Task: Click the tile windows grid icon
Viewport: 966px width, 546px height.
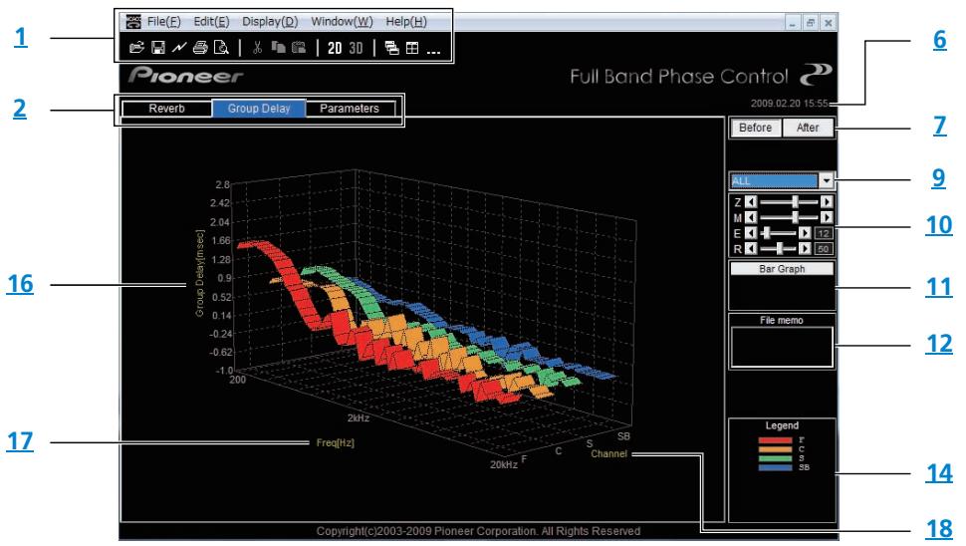Action: pyautogui.click(x=412, y=48)
